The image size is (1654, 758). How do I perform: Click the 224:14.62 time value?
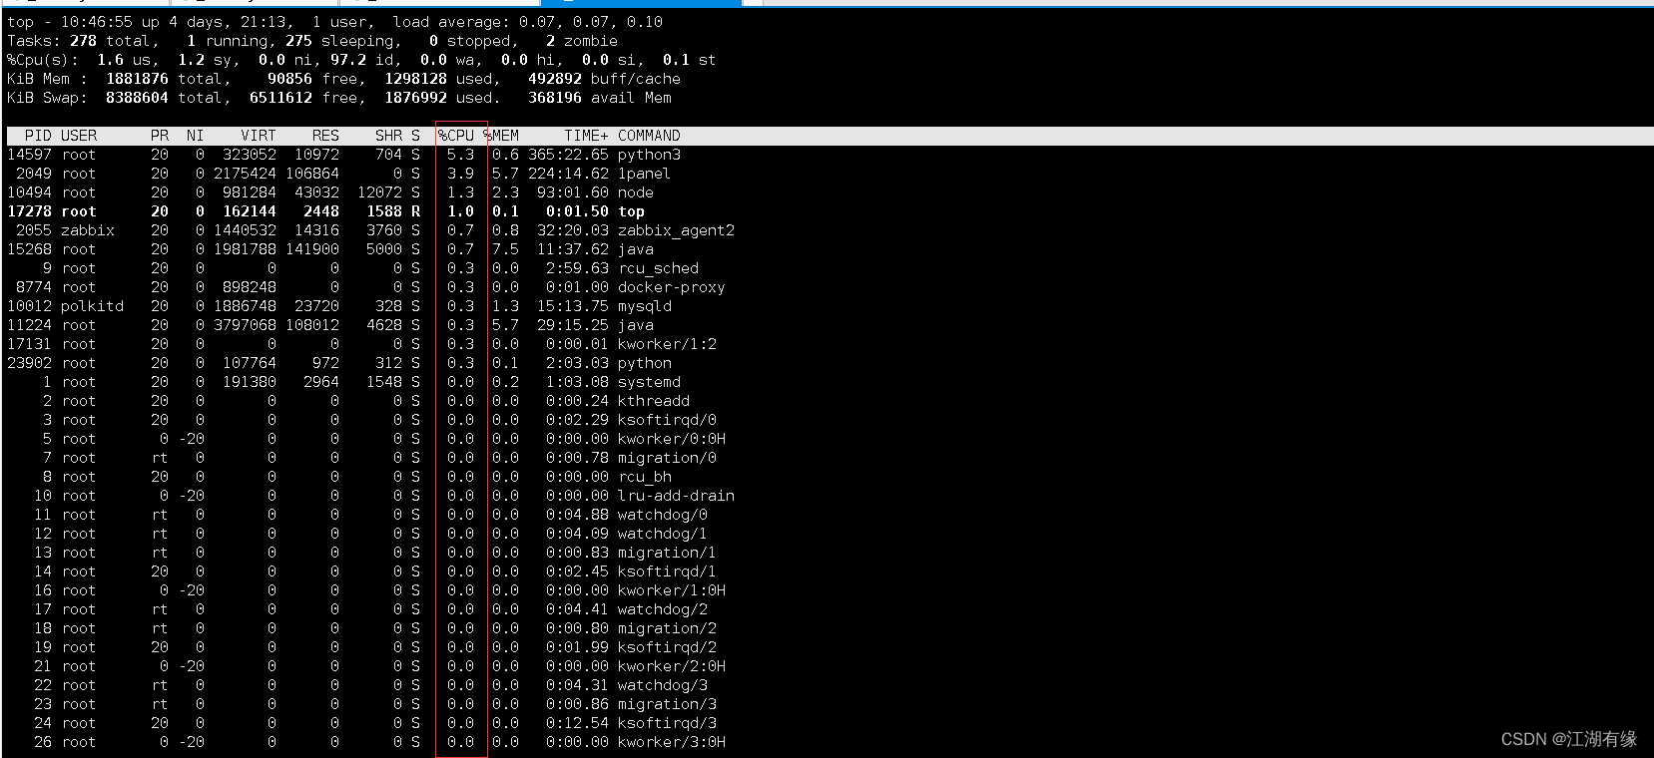(x=568, y=174)
